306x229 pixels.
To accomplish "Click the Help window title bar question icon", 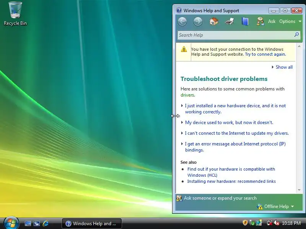I will click(x=179, y=10).
